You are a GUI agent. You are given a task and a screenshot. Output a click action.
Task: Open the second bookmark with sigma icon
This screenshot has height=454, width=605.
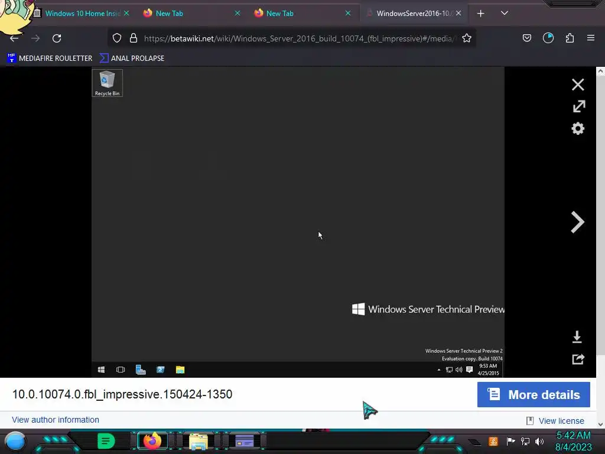[x=132, y=59]
